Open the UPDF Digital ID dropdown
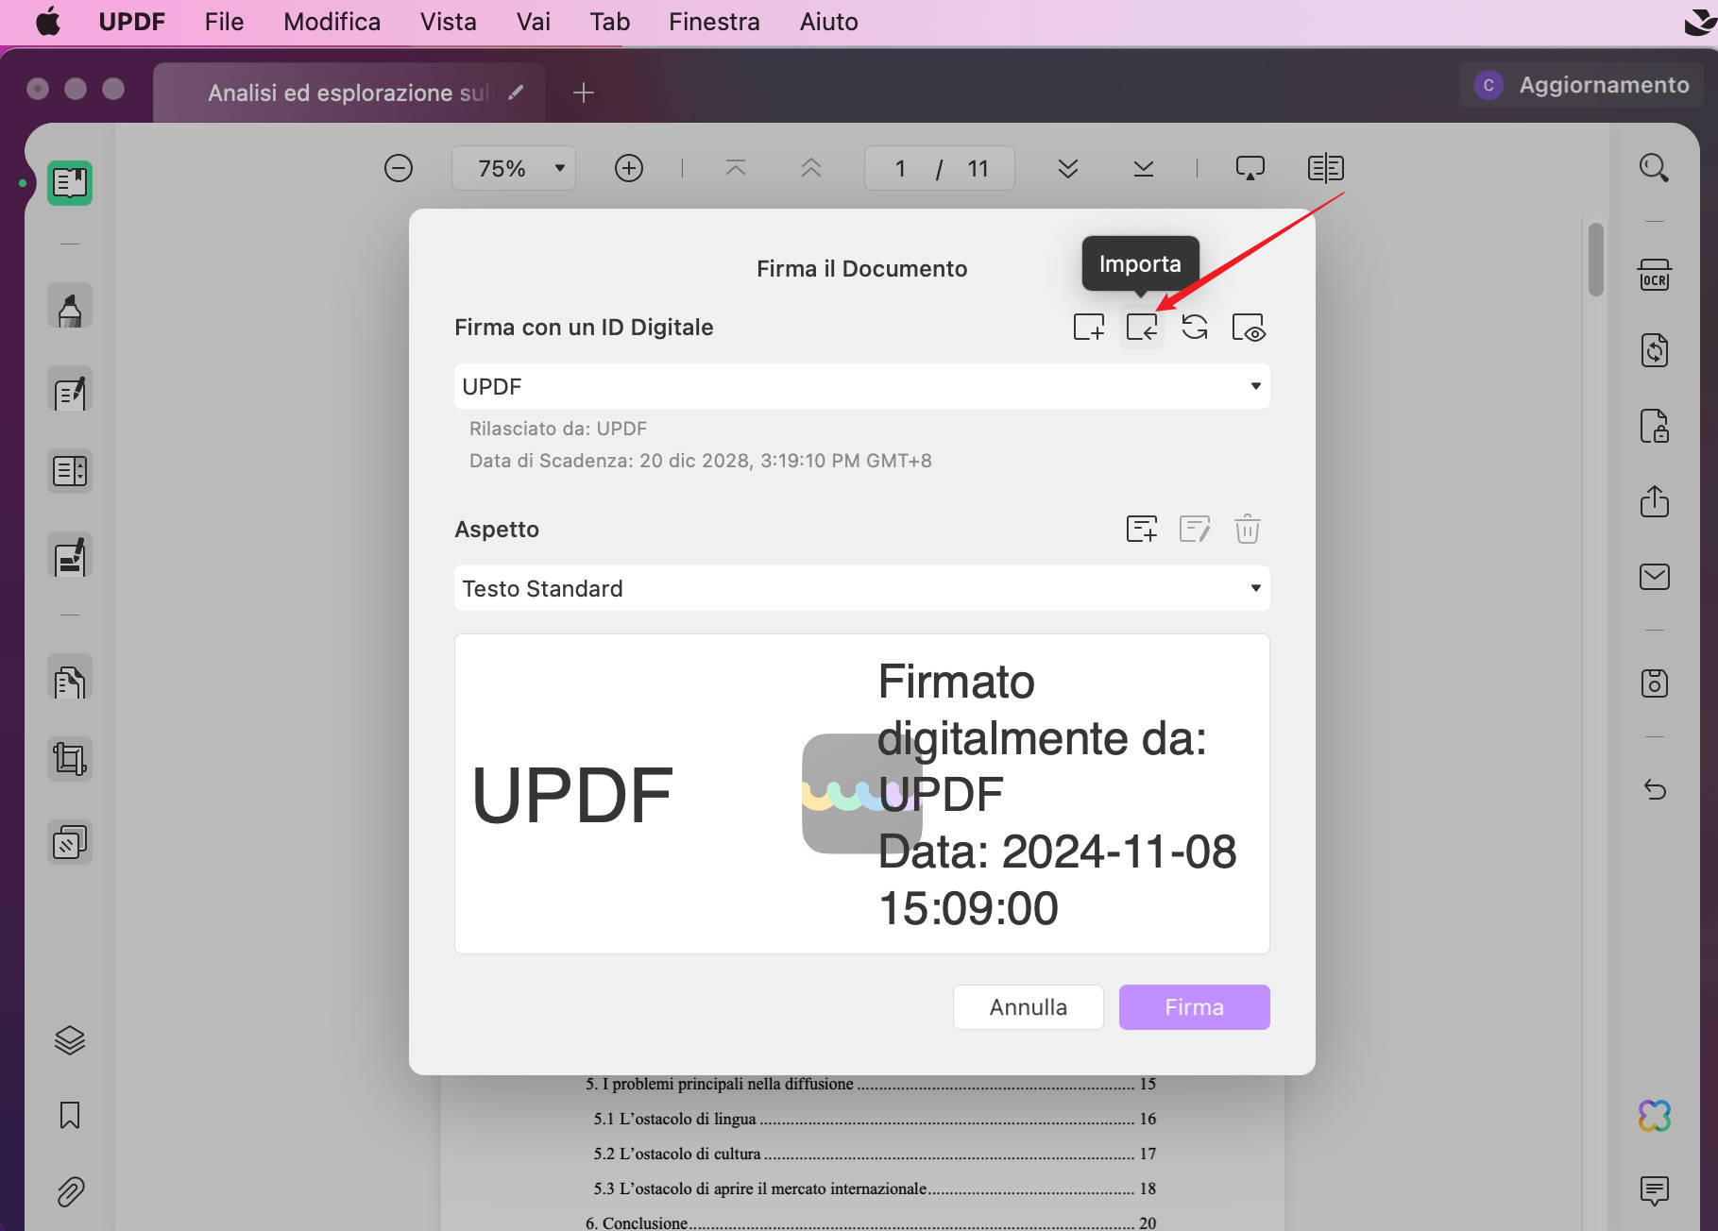1718x1231 pixels. (862, 386)
